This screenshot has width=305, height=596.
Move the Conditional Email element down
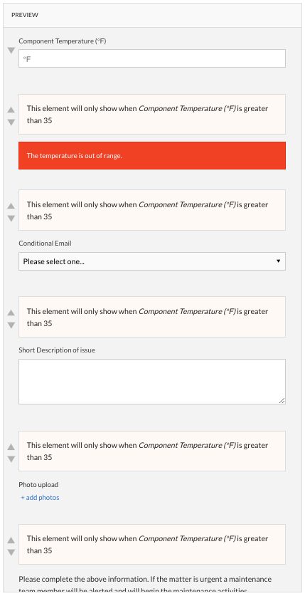tap(11, 218)
